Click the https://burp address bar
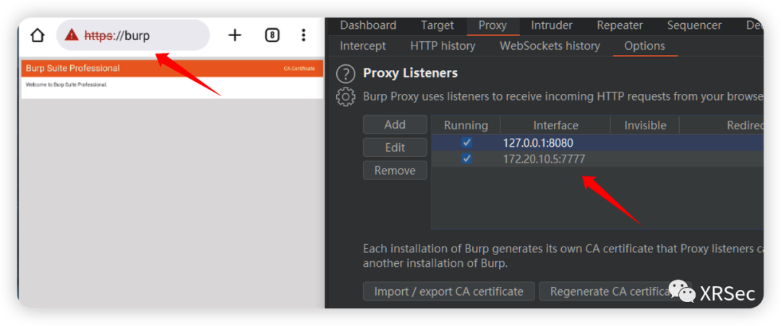The width and height of the screenshot is (781, 326). click(x=145, y=35)
